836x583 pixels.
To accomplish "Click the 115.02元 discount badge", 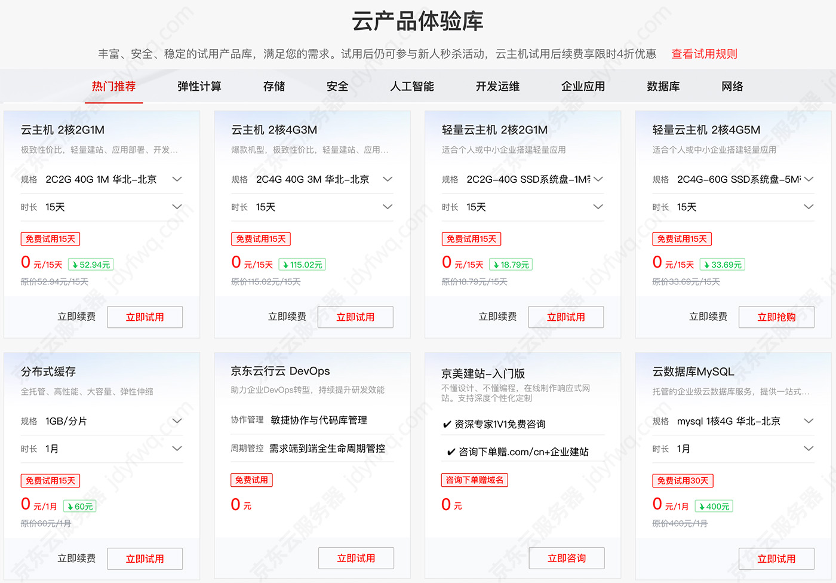I will (x=302, y=265).
